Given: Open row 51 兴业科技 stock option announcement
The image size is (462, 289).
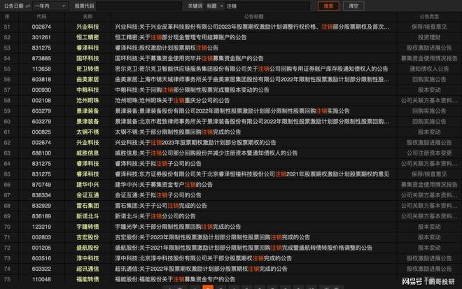Looking at the screenshot, I should 252,27.
